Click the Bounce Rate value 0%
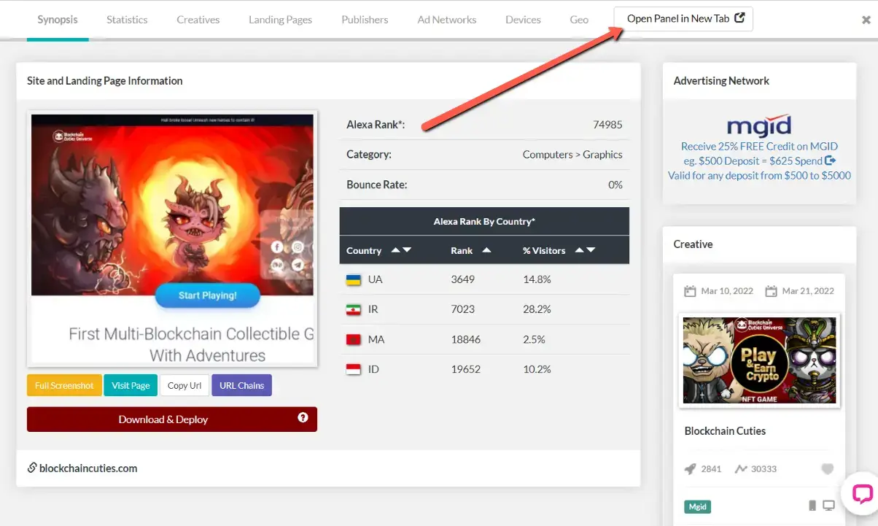The width and height of the screenshot is (878, 526). (615, 185)
